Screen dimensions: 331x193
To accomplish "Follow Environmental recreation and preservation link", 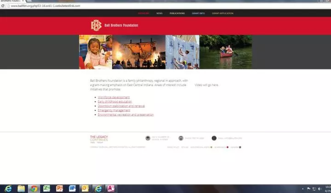I will coord(126,114).
